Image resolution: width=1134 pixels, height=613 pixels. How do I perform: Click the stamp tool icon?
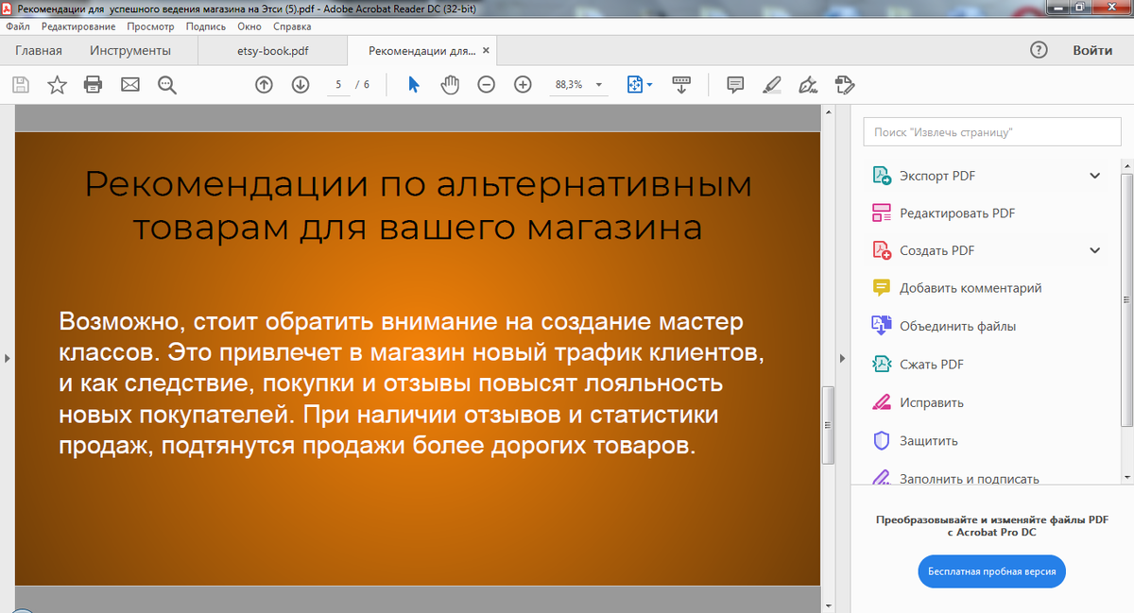tap(845, 85)
